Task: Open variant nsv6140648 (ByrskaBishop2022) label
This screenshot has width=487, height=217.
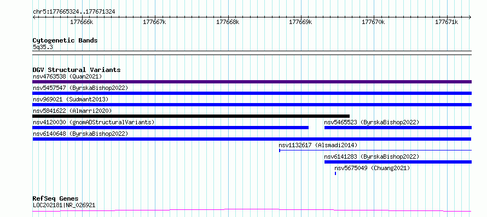Action: 80,134
